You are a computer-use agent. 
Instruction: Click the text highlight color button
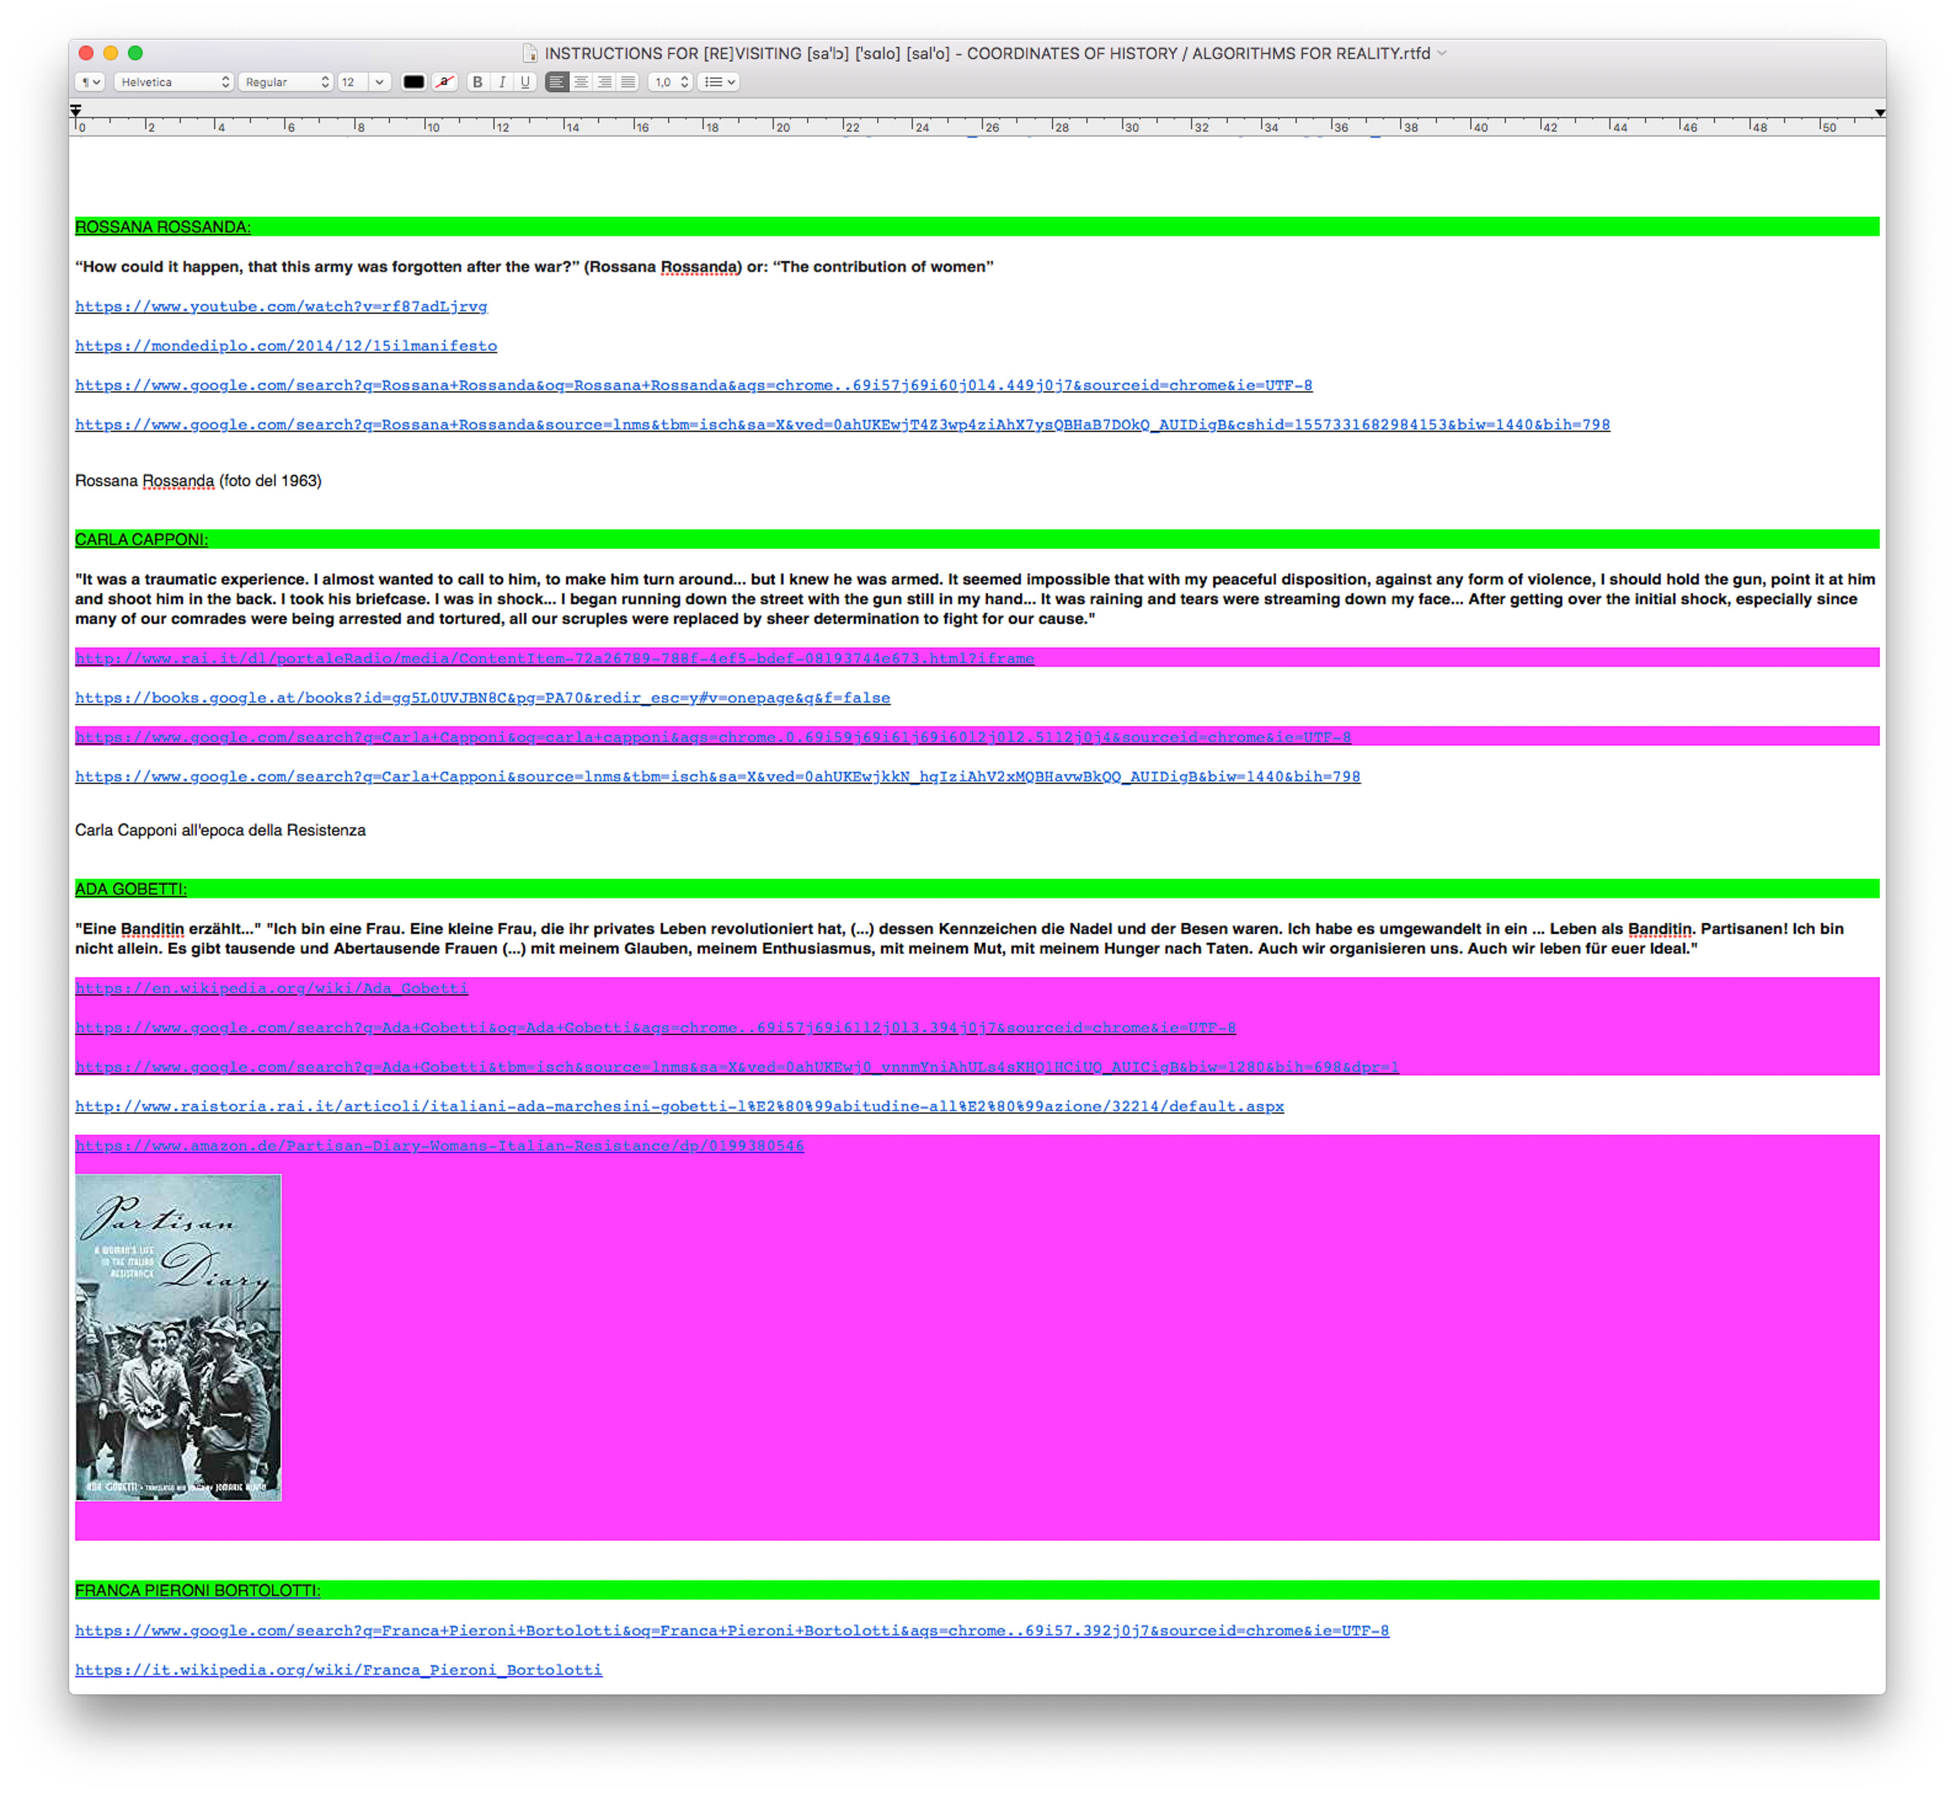point(445,82)
